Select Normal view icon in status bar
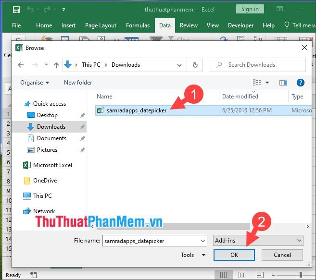Image resolution: width=316 pixels, height=280 pixels. point(224,275)
